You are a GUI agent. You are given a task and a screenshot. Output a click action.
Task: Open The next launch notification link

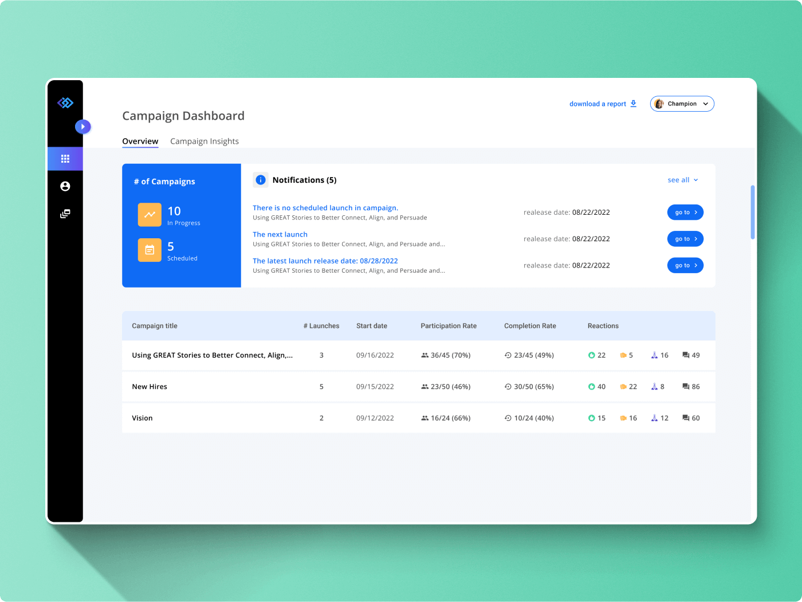coord(280,234)
